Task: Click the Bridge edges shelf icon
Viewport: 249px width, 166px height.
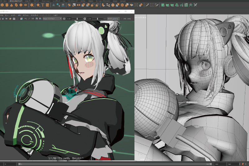Action: pos(108,5)
